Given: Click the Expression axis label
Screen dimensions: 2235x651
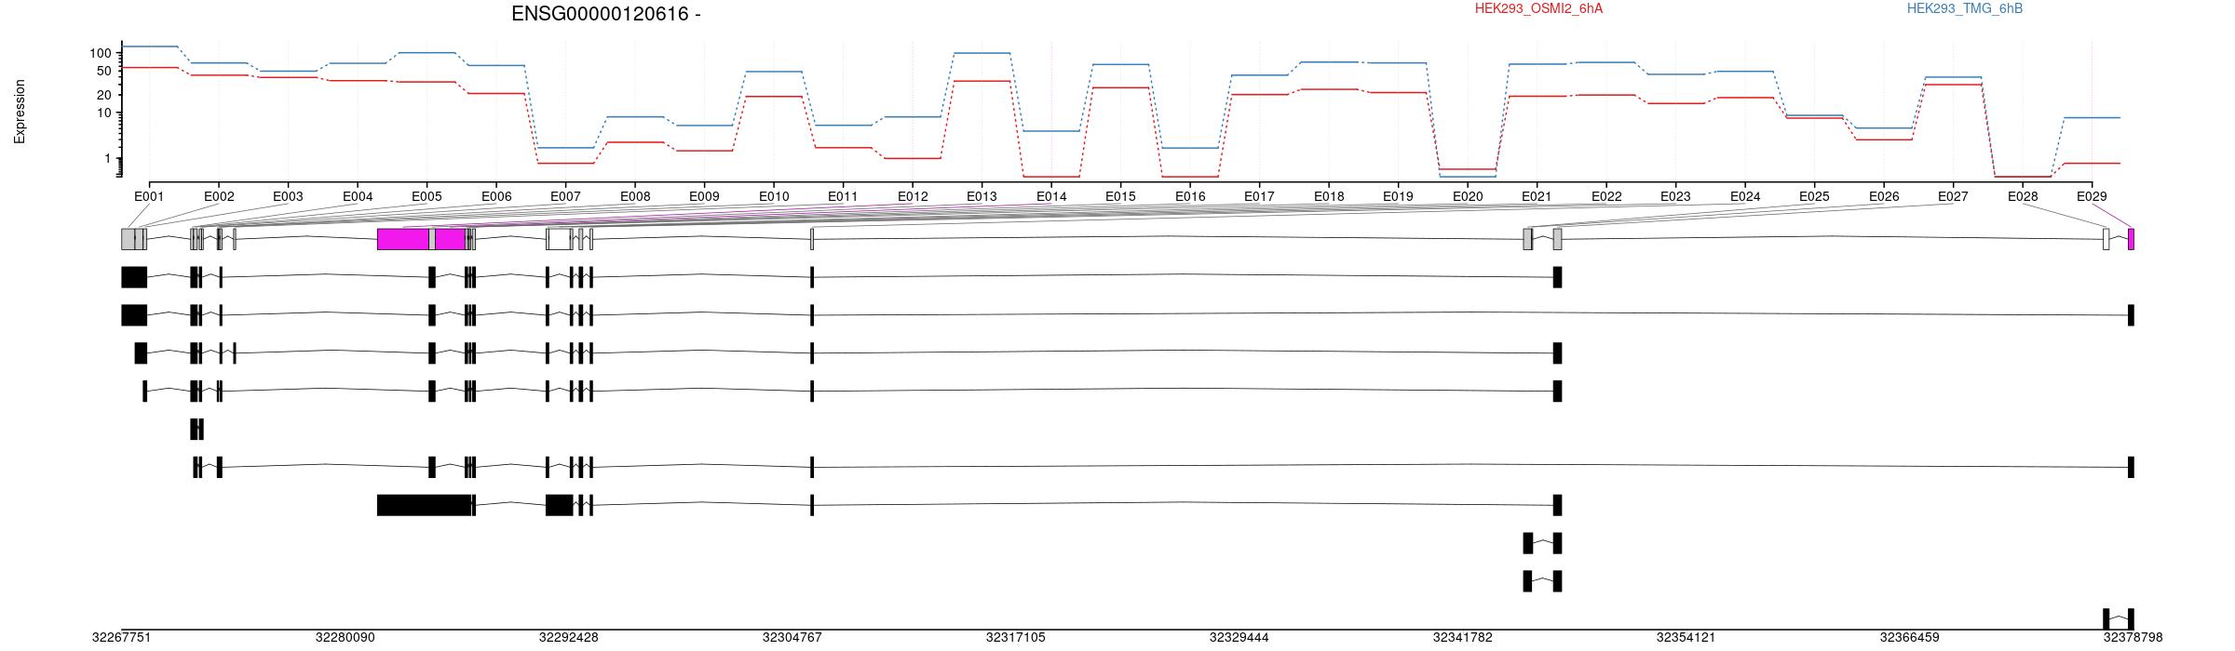Looking at the screenshot, I should pos(20,112).
